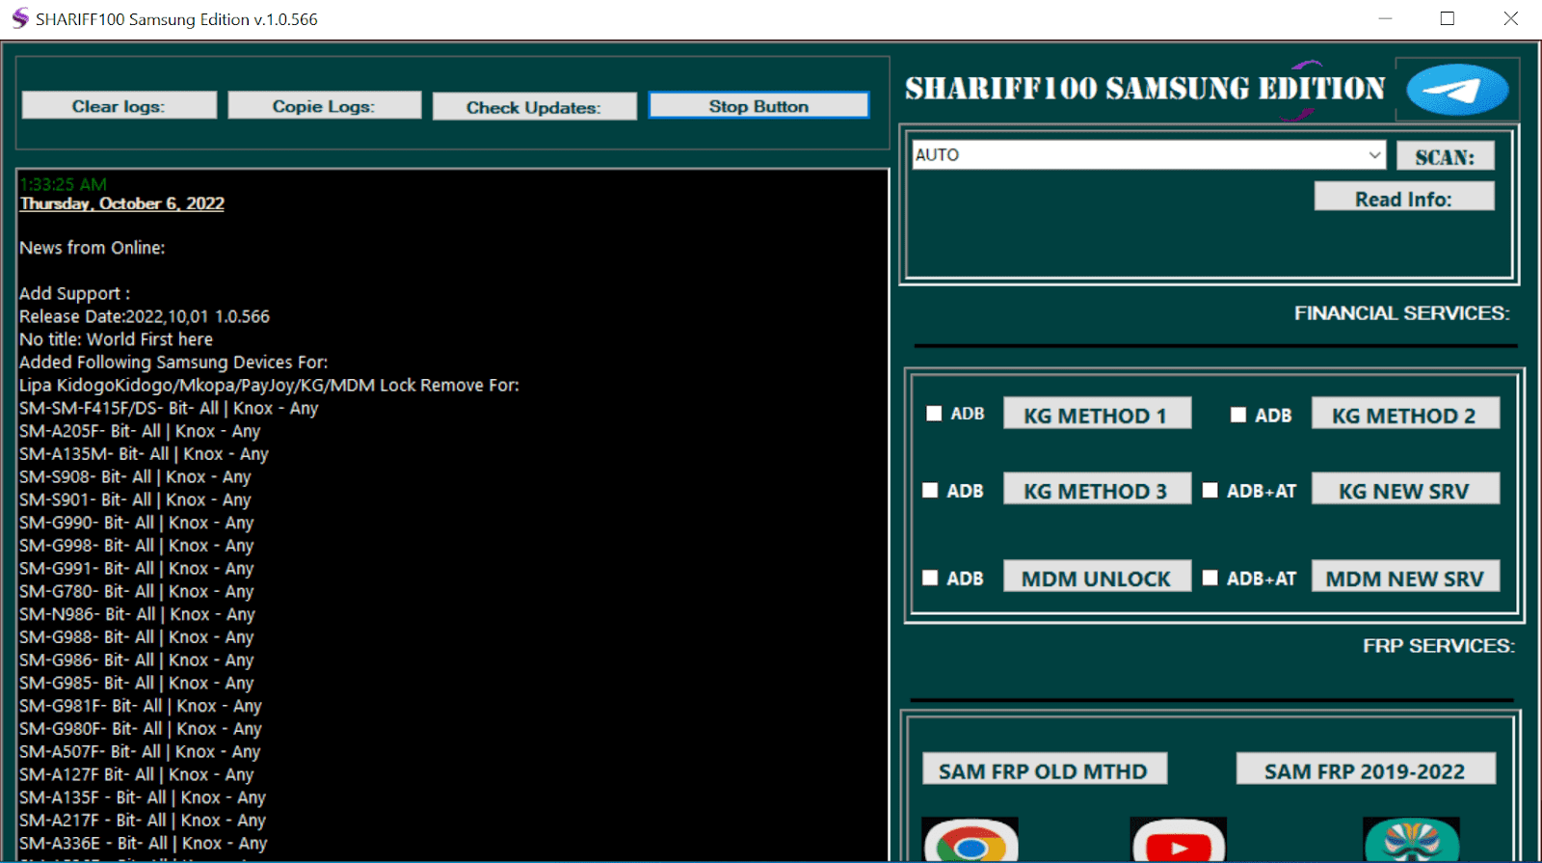
Task: Click the Samsung mask icon
Action: tap(1411, 841)
